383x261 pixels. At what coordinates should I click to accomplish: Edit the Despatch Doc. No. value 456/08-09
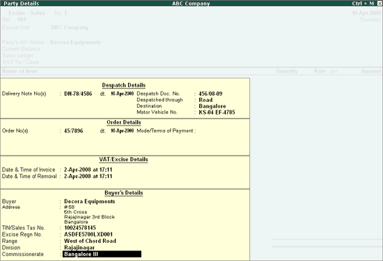point(210,94)
